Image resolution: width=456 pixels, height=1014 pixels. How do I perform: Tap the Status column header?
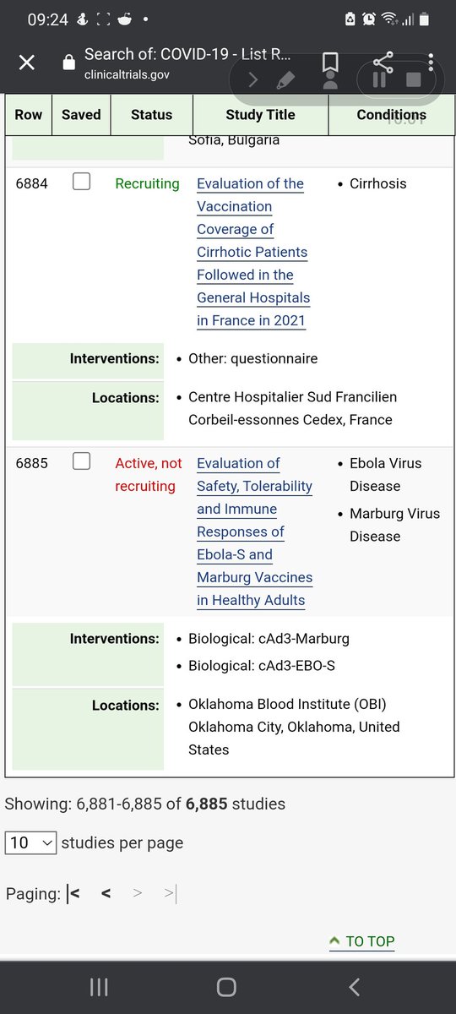click(151, 115)
